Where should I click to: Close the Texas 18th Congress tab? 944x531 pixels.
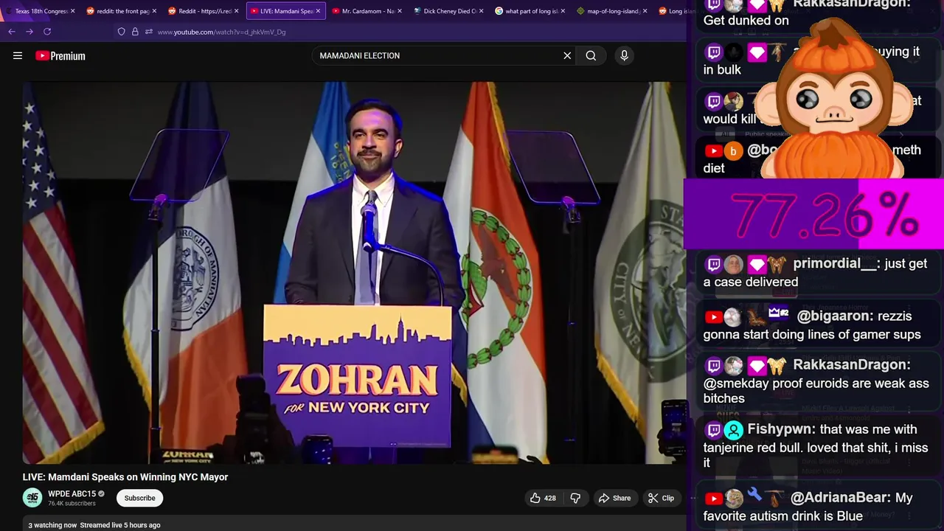click(72, 11)
